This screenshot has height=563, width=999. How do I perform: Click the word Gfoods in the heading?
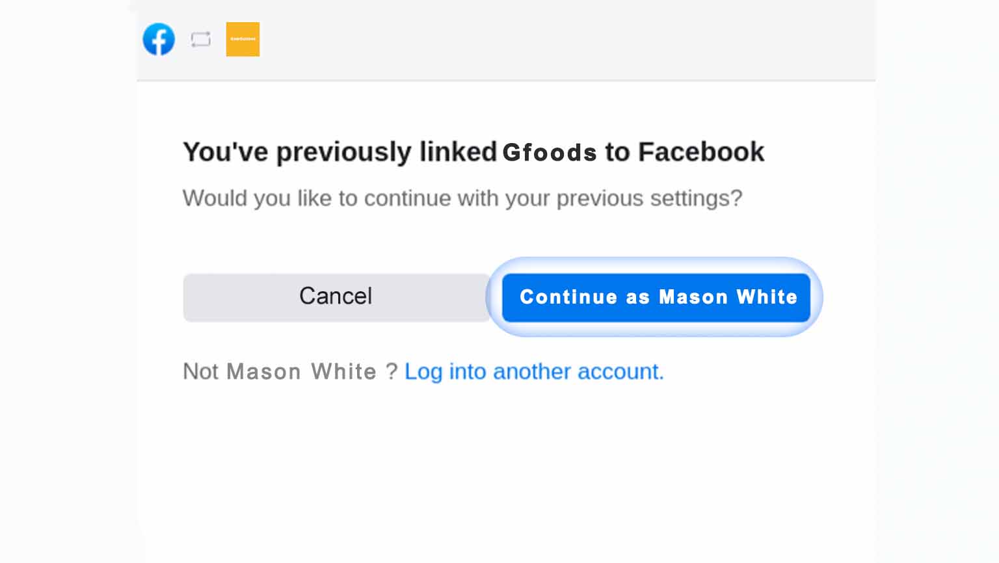click(550, 153)
